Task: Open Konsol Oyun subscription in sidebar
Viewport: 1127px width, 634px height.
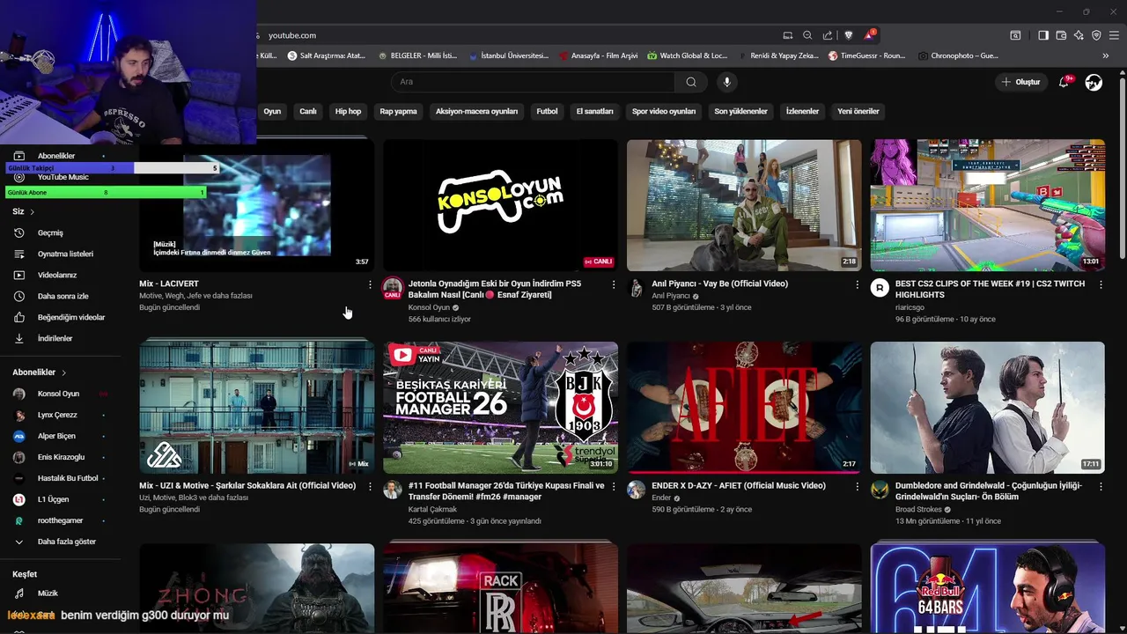Action: [60, 394]
